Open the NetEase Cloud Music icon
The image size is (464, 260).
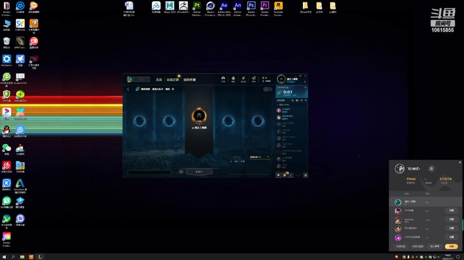(6, 167)
